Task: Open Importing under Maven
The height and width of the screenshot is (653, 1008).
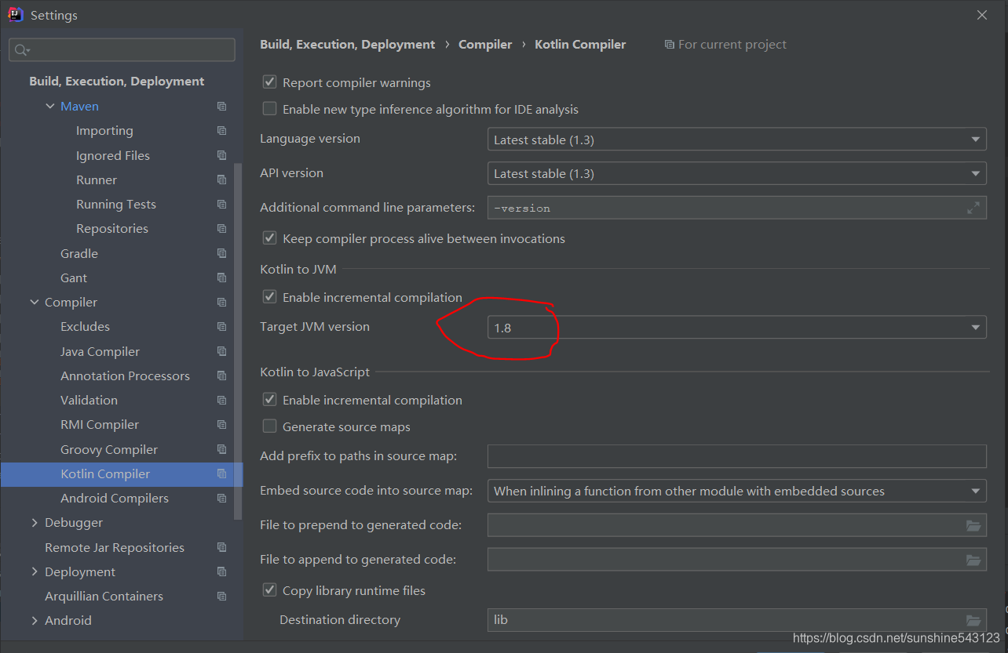Action: click(x=104, y=131)
